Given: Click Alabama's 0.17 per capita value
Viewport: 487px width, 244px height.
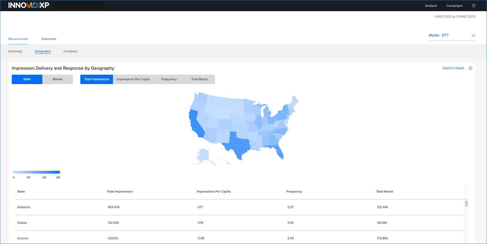Looking at the screenshot, I should [x=200, y=207].
